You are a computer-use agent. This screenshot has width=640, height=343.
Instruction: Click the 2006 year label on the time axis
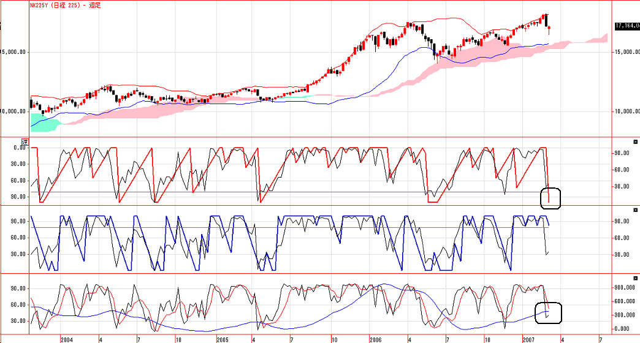(x=375, y=339)
